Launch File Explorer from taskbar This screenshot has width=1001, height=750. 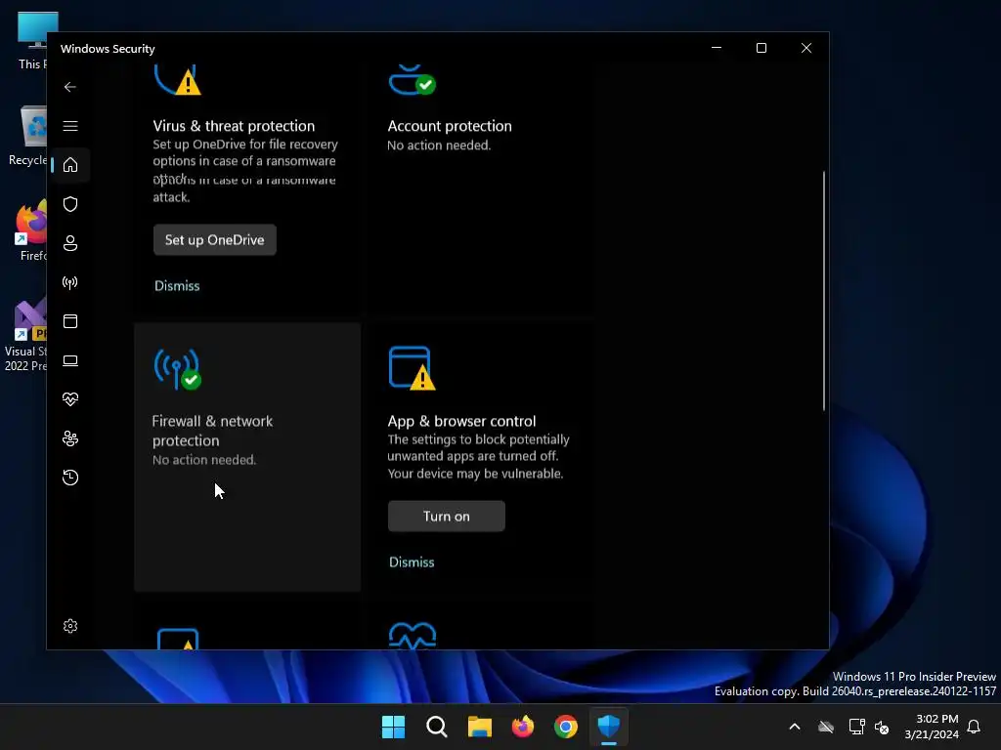(479, 727)
